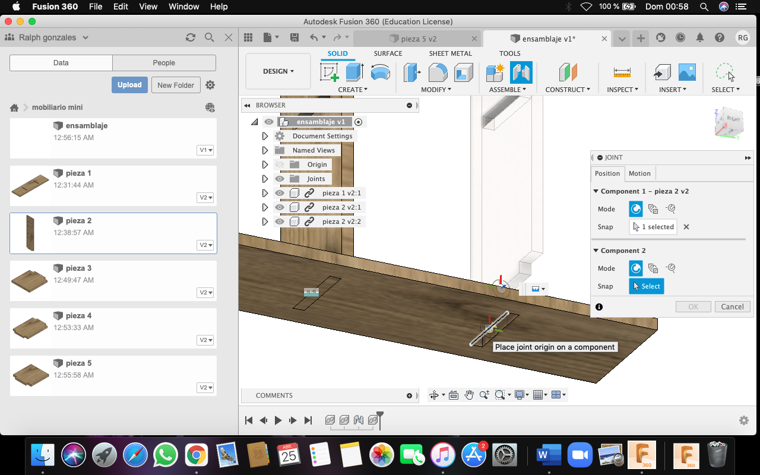Open the DESIGN workspace dropdown

[x=278, y=71]
